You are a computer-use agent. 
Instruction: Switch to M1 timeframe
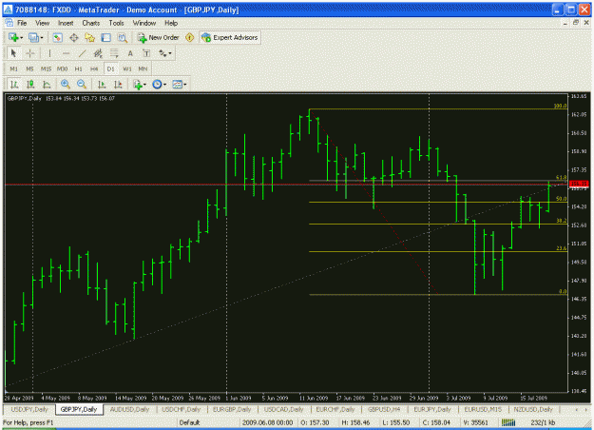(14, 69)
